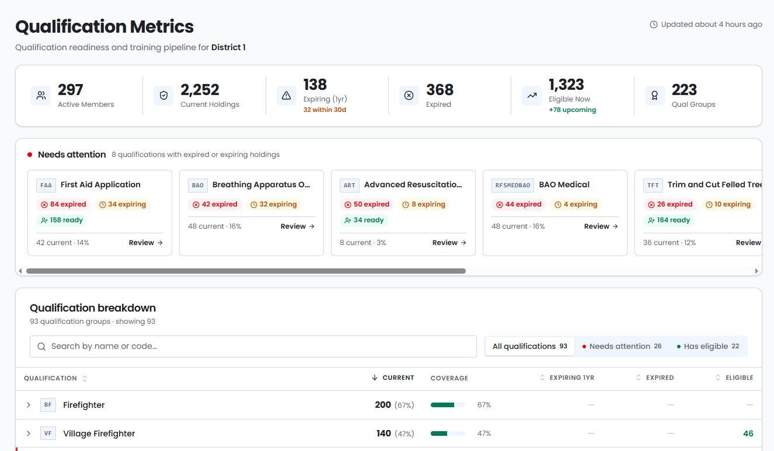The image size is (774, 451).
Task: Click the TFT code badge
Action: pyautogui.click(x=653, y=185)
